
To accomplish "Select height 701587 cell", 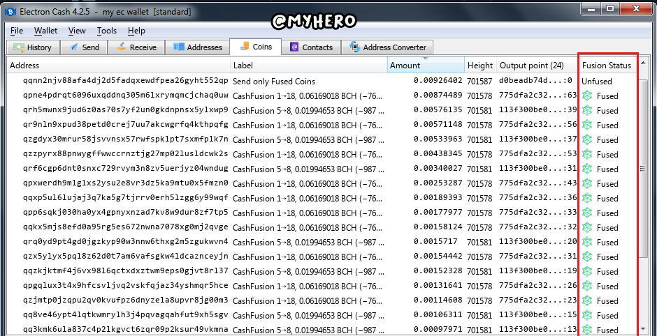I will tap(479, 82).
